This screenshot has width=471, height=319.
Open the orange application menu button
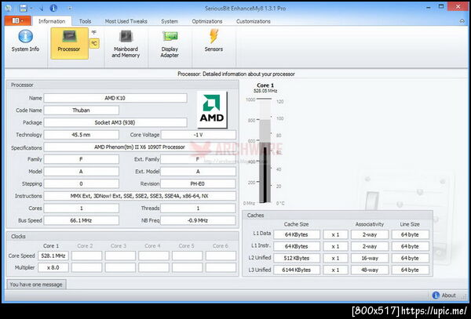tap(17, 20)
